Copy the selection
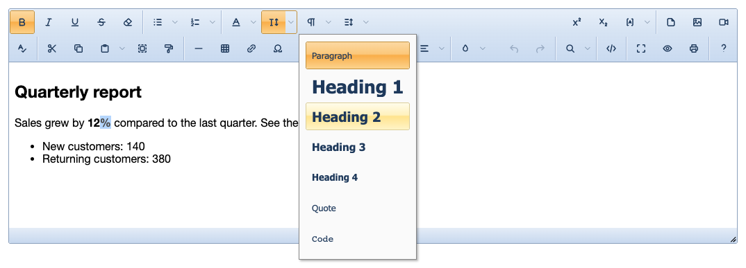The width and height of the screenshot is (746, 268). point(78,48)
